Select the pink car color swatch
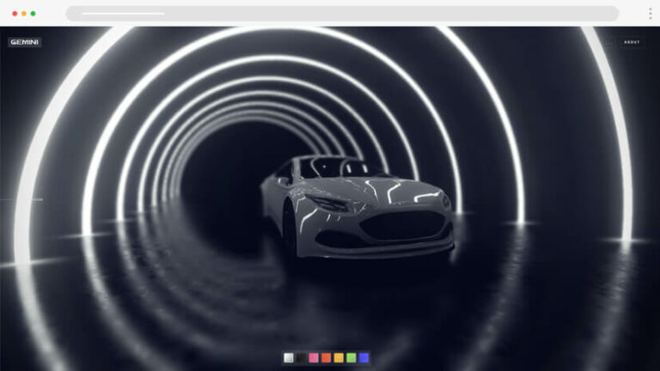660x371 pixels. [x=314, y=357]
